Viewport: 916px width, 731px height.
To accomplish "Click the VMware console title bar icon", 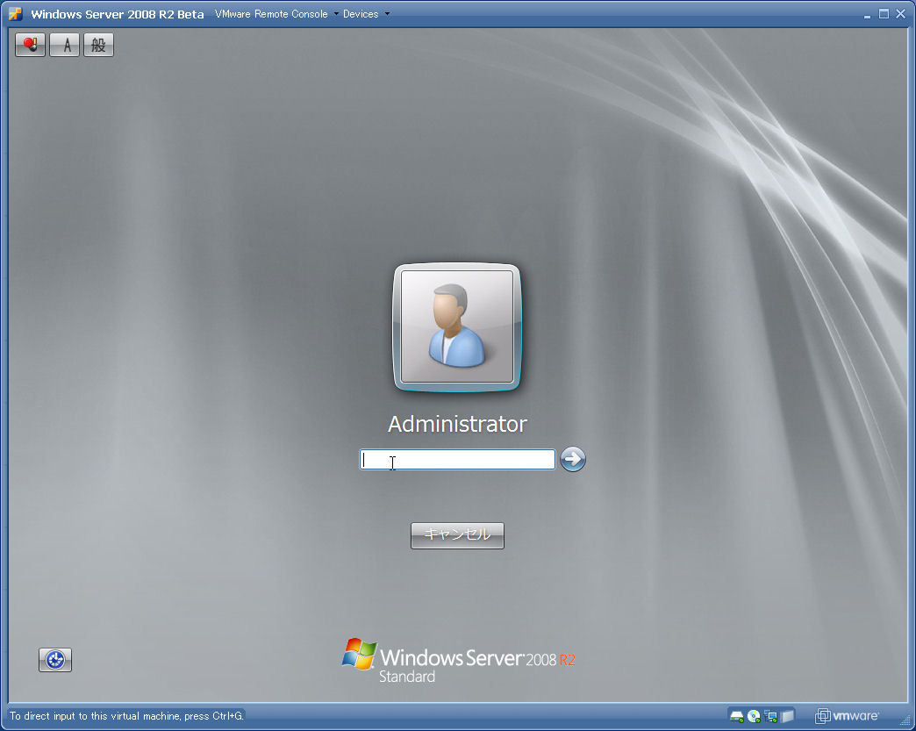I will (x=16, y=14).
